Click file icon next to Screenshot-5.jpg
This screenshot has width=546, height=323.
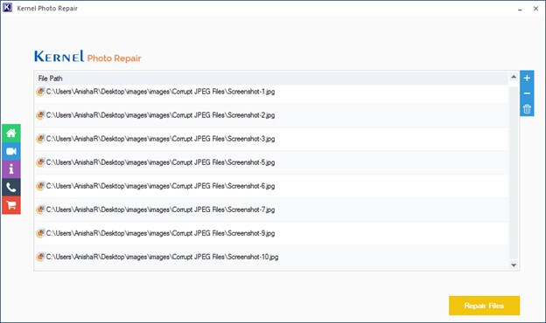pos(40,162)
